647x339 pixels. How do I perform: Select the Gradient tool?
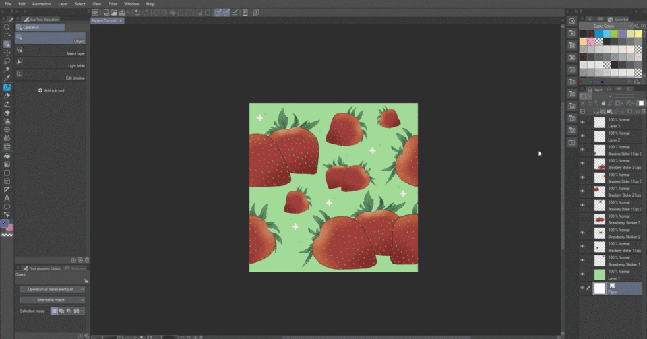click(x=7, y=164)
